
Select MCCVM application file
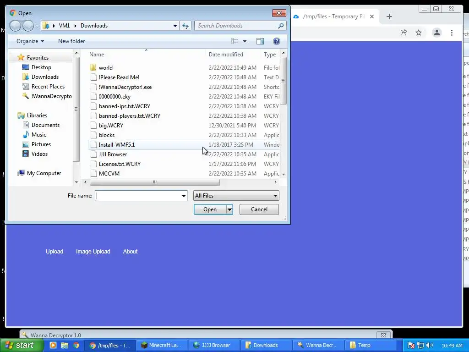pos(109,174)
